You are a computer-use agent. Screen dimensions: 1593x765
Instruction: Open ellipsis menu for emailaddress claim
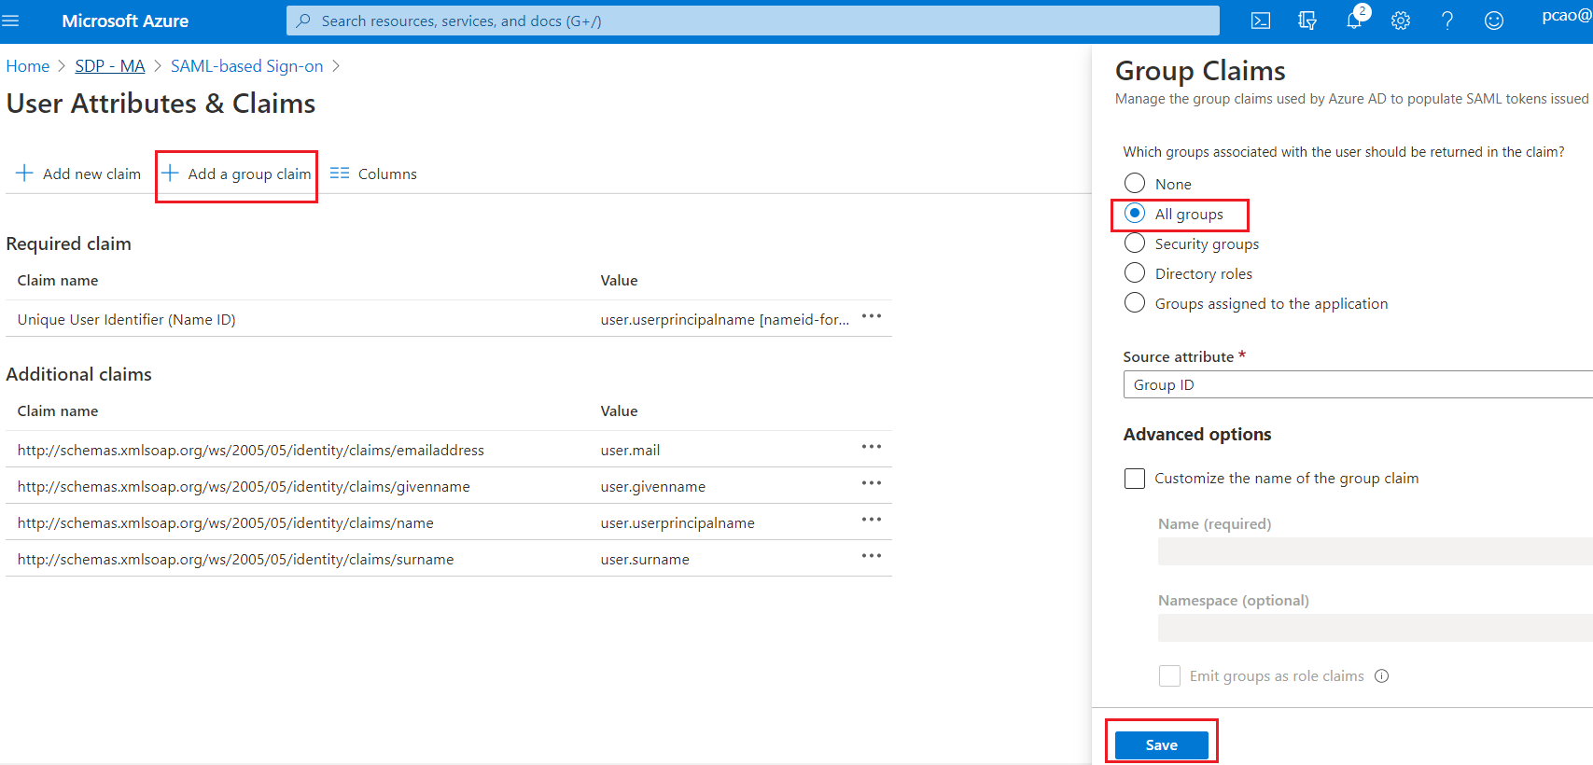pyautogui.click(x=871, y=447)
